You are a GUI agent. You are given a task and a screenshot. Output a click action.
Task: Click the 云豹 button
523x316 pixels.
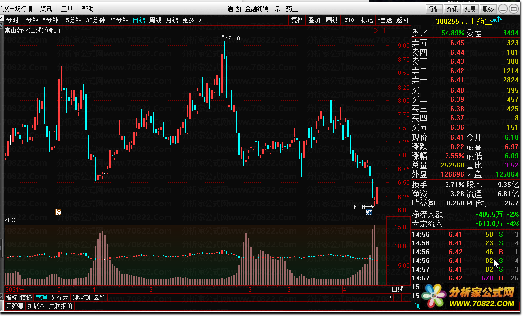click(99, 297)
